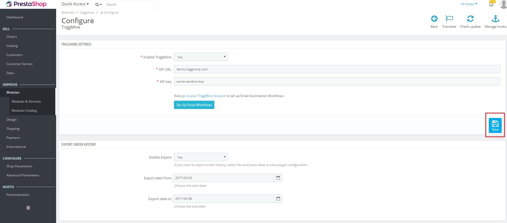This screenshot has height=223, width=507.
Task: Open Advanced Parameters in sidebar
Action: (x=23, y=175)
